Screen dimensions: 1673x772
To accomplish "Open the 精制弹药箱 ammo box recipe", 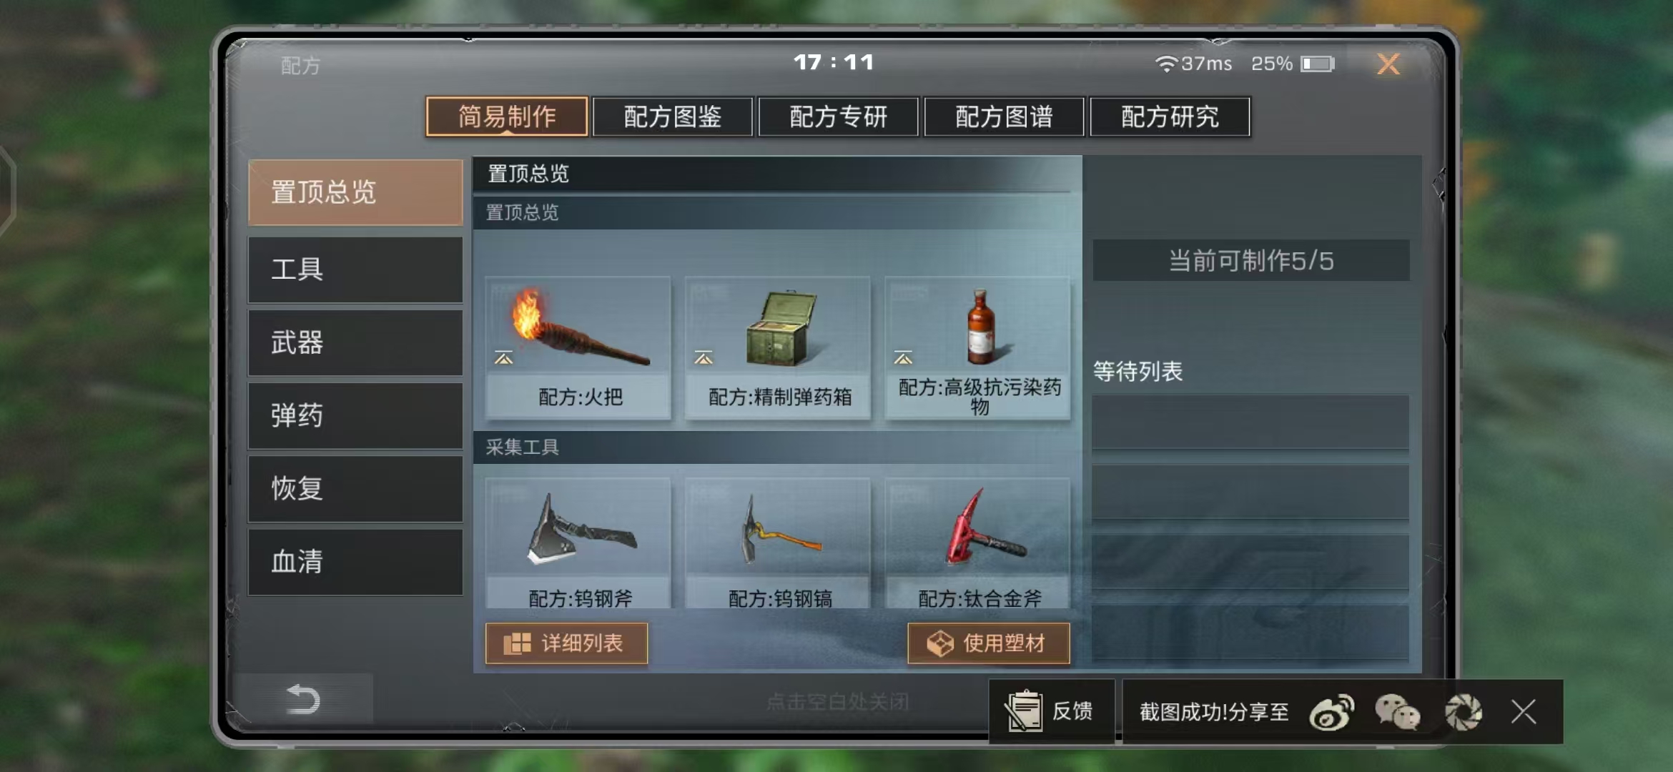I will [x=778, y=347].
